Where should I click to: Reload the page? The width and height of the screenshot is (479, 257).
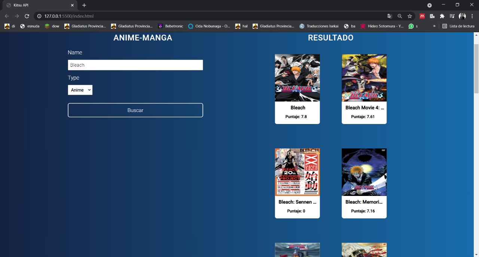pos(27,16)
